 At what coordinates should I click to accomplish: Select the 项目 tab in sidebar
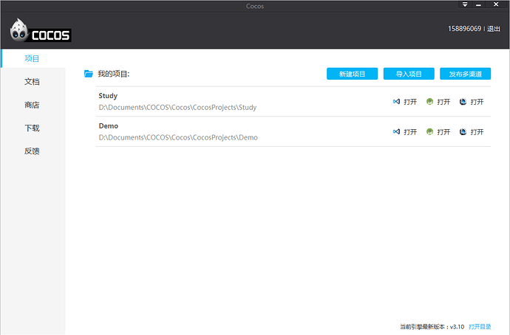[x=33, y=58]
